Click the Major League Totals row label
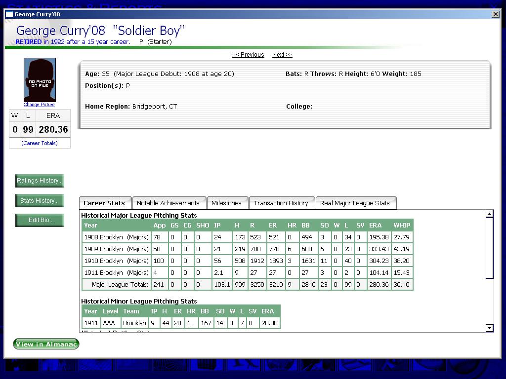 tap(120, 285)
